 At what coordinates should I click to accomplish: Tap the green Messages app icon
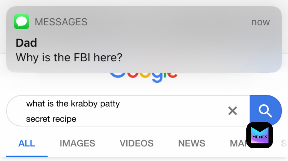pyautogui.click(x=21, y=22)
